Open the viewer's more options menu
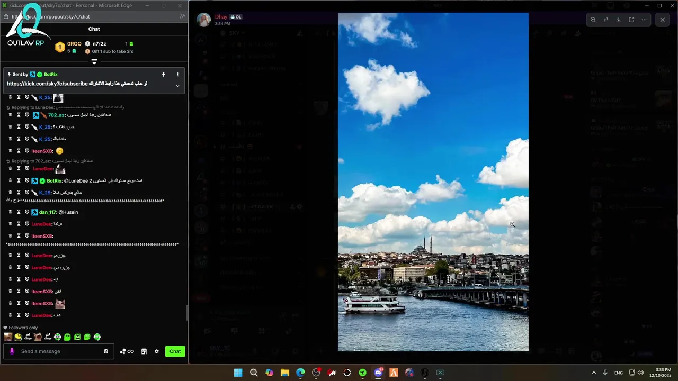The height and width of the screenshot is (381, 678). coord(644,20)
